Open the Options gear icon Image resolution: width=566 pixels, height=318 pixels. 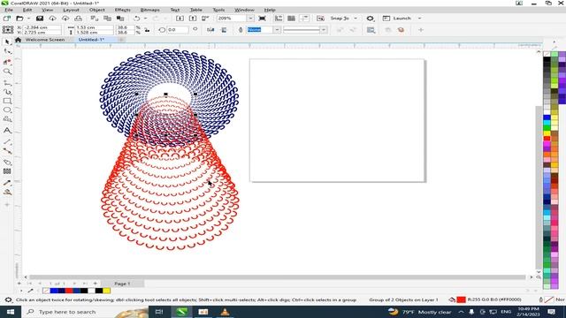tap(370, 19)
